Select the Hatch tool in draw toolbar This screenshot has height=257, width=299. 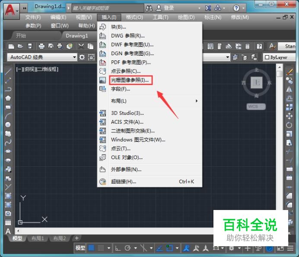click(8, 196)
